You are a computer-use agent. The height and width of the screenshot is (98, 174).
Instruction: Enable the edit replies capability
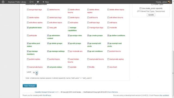pyautogui.click(x=69, y=23)
